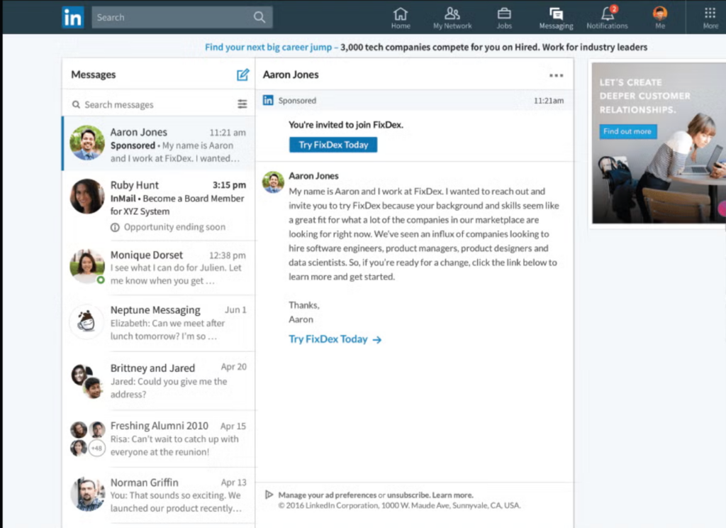Open conversation options three-dot menu
726x528 pixels.
[556, 75]
